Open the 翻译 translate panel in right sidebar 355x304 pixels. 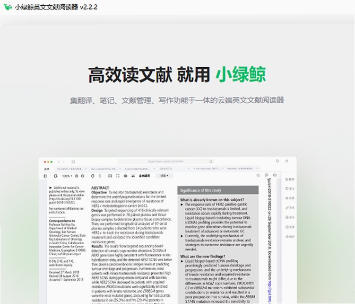[290, 179]
